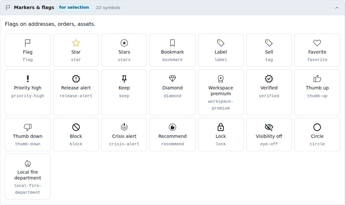
Task: Select the Circle icon
Action: tap(317, 127)
